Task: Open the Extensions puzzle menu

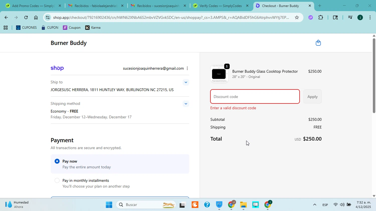Action: click(x=321, y=17)
